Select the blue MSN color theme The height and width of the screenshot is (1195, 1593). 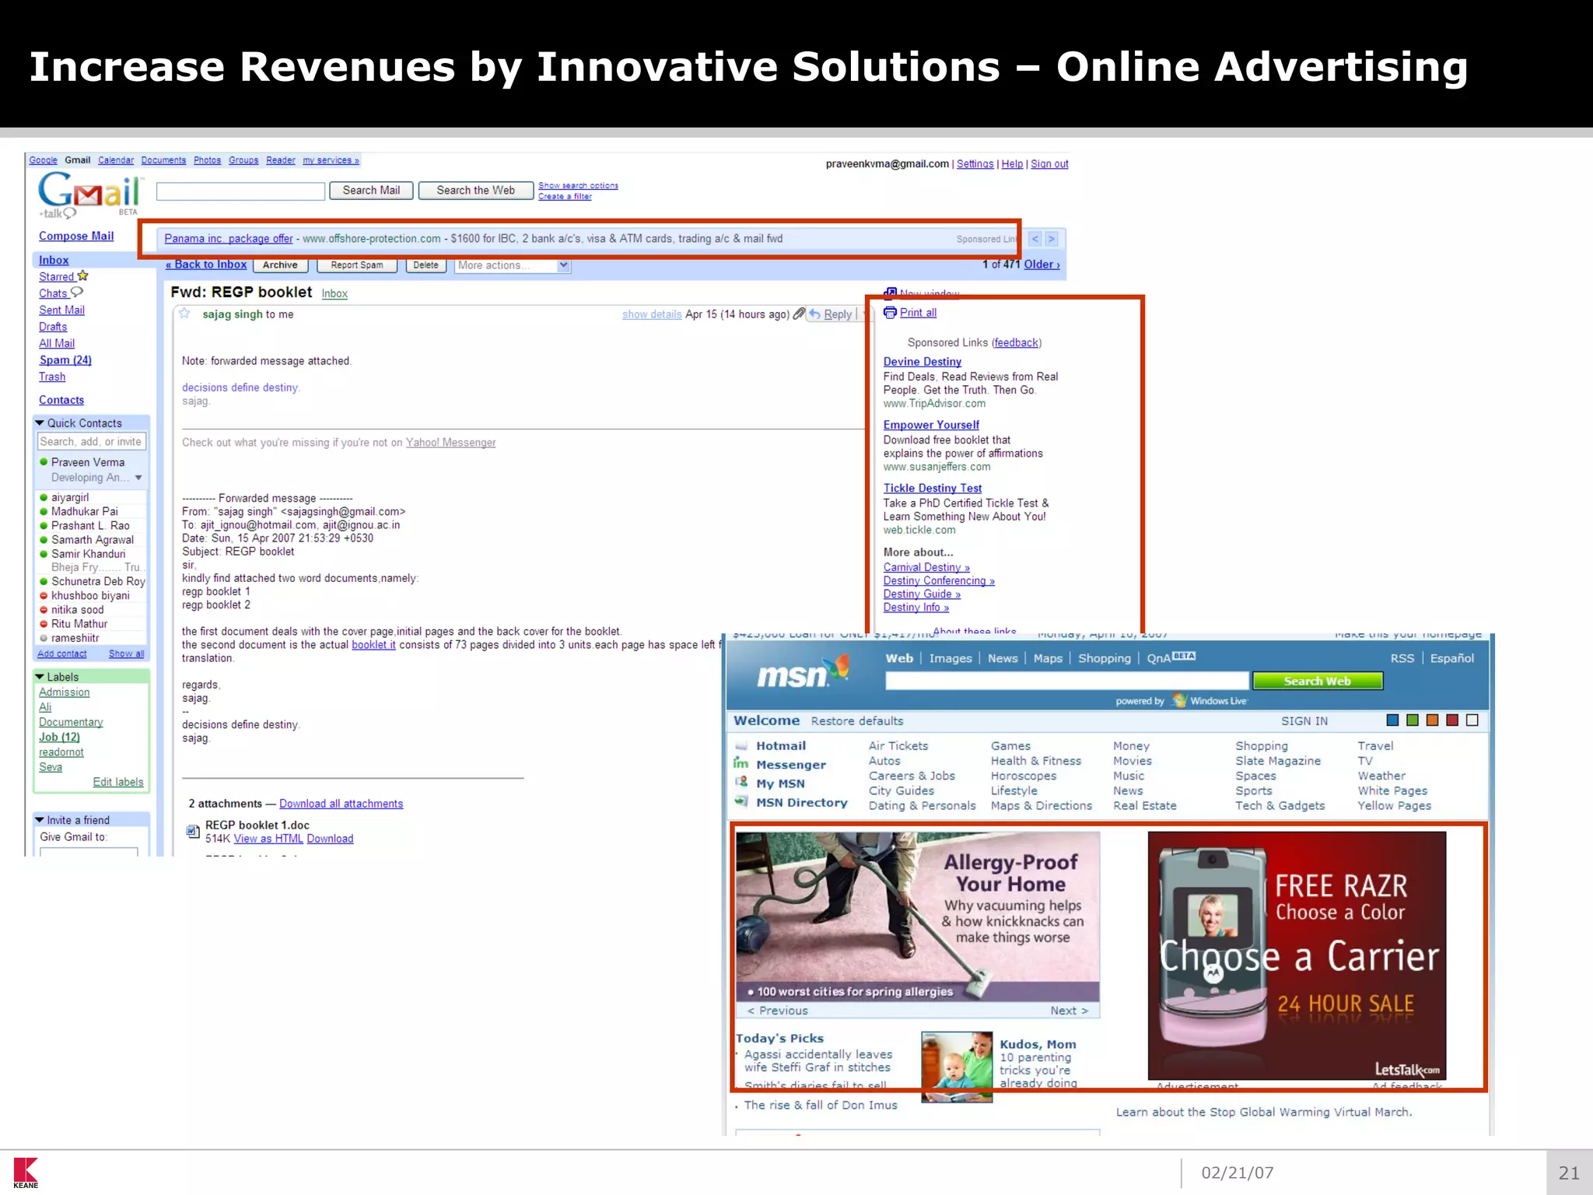(x=1392, y=720)
